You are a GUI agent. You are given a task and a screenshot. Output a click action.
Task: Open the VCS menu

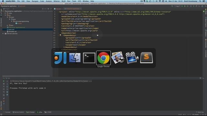pyautogui.click(x=80, y=1)
